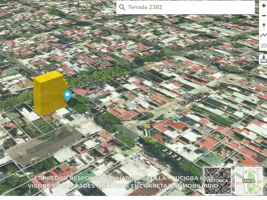Image resolution: width=267 pixels, height=200 pixels.
Task: Click the Terrada 2382 search field
Action: pyautogui.click(x=186, y=7)
